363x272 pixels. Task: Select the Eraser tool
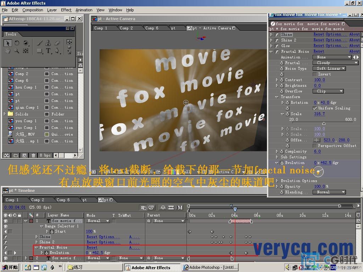click(x=57, y=43)
